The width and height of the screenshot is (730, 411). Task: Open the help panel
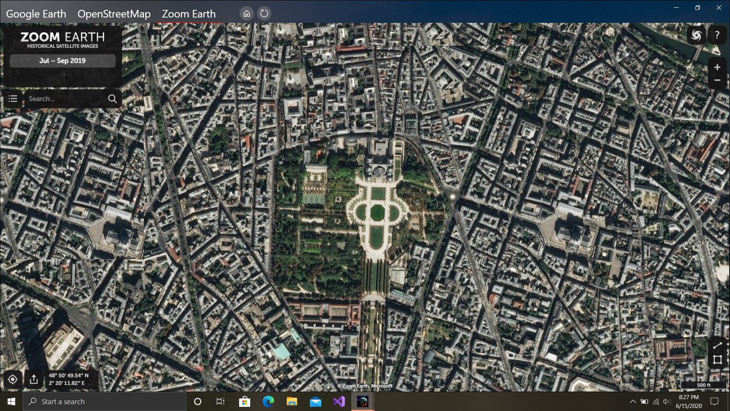(x=717, y=35)
